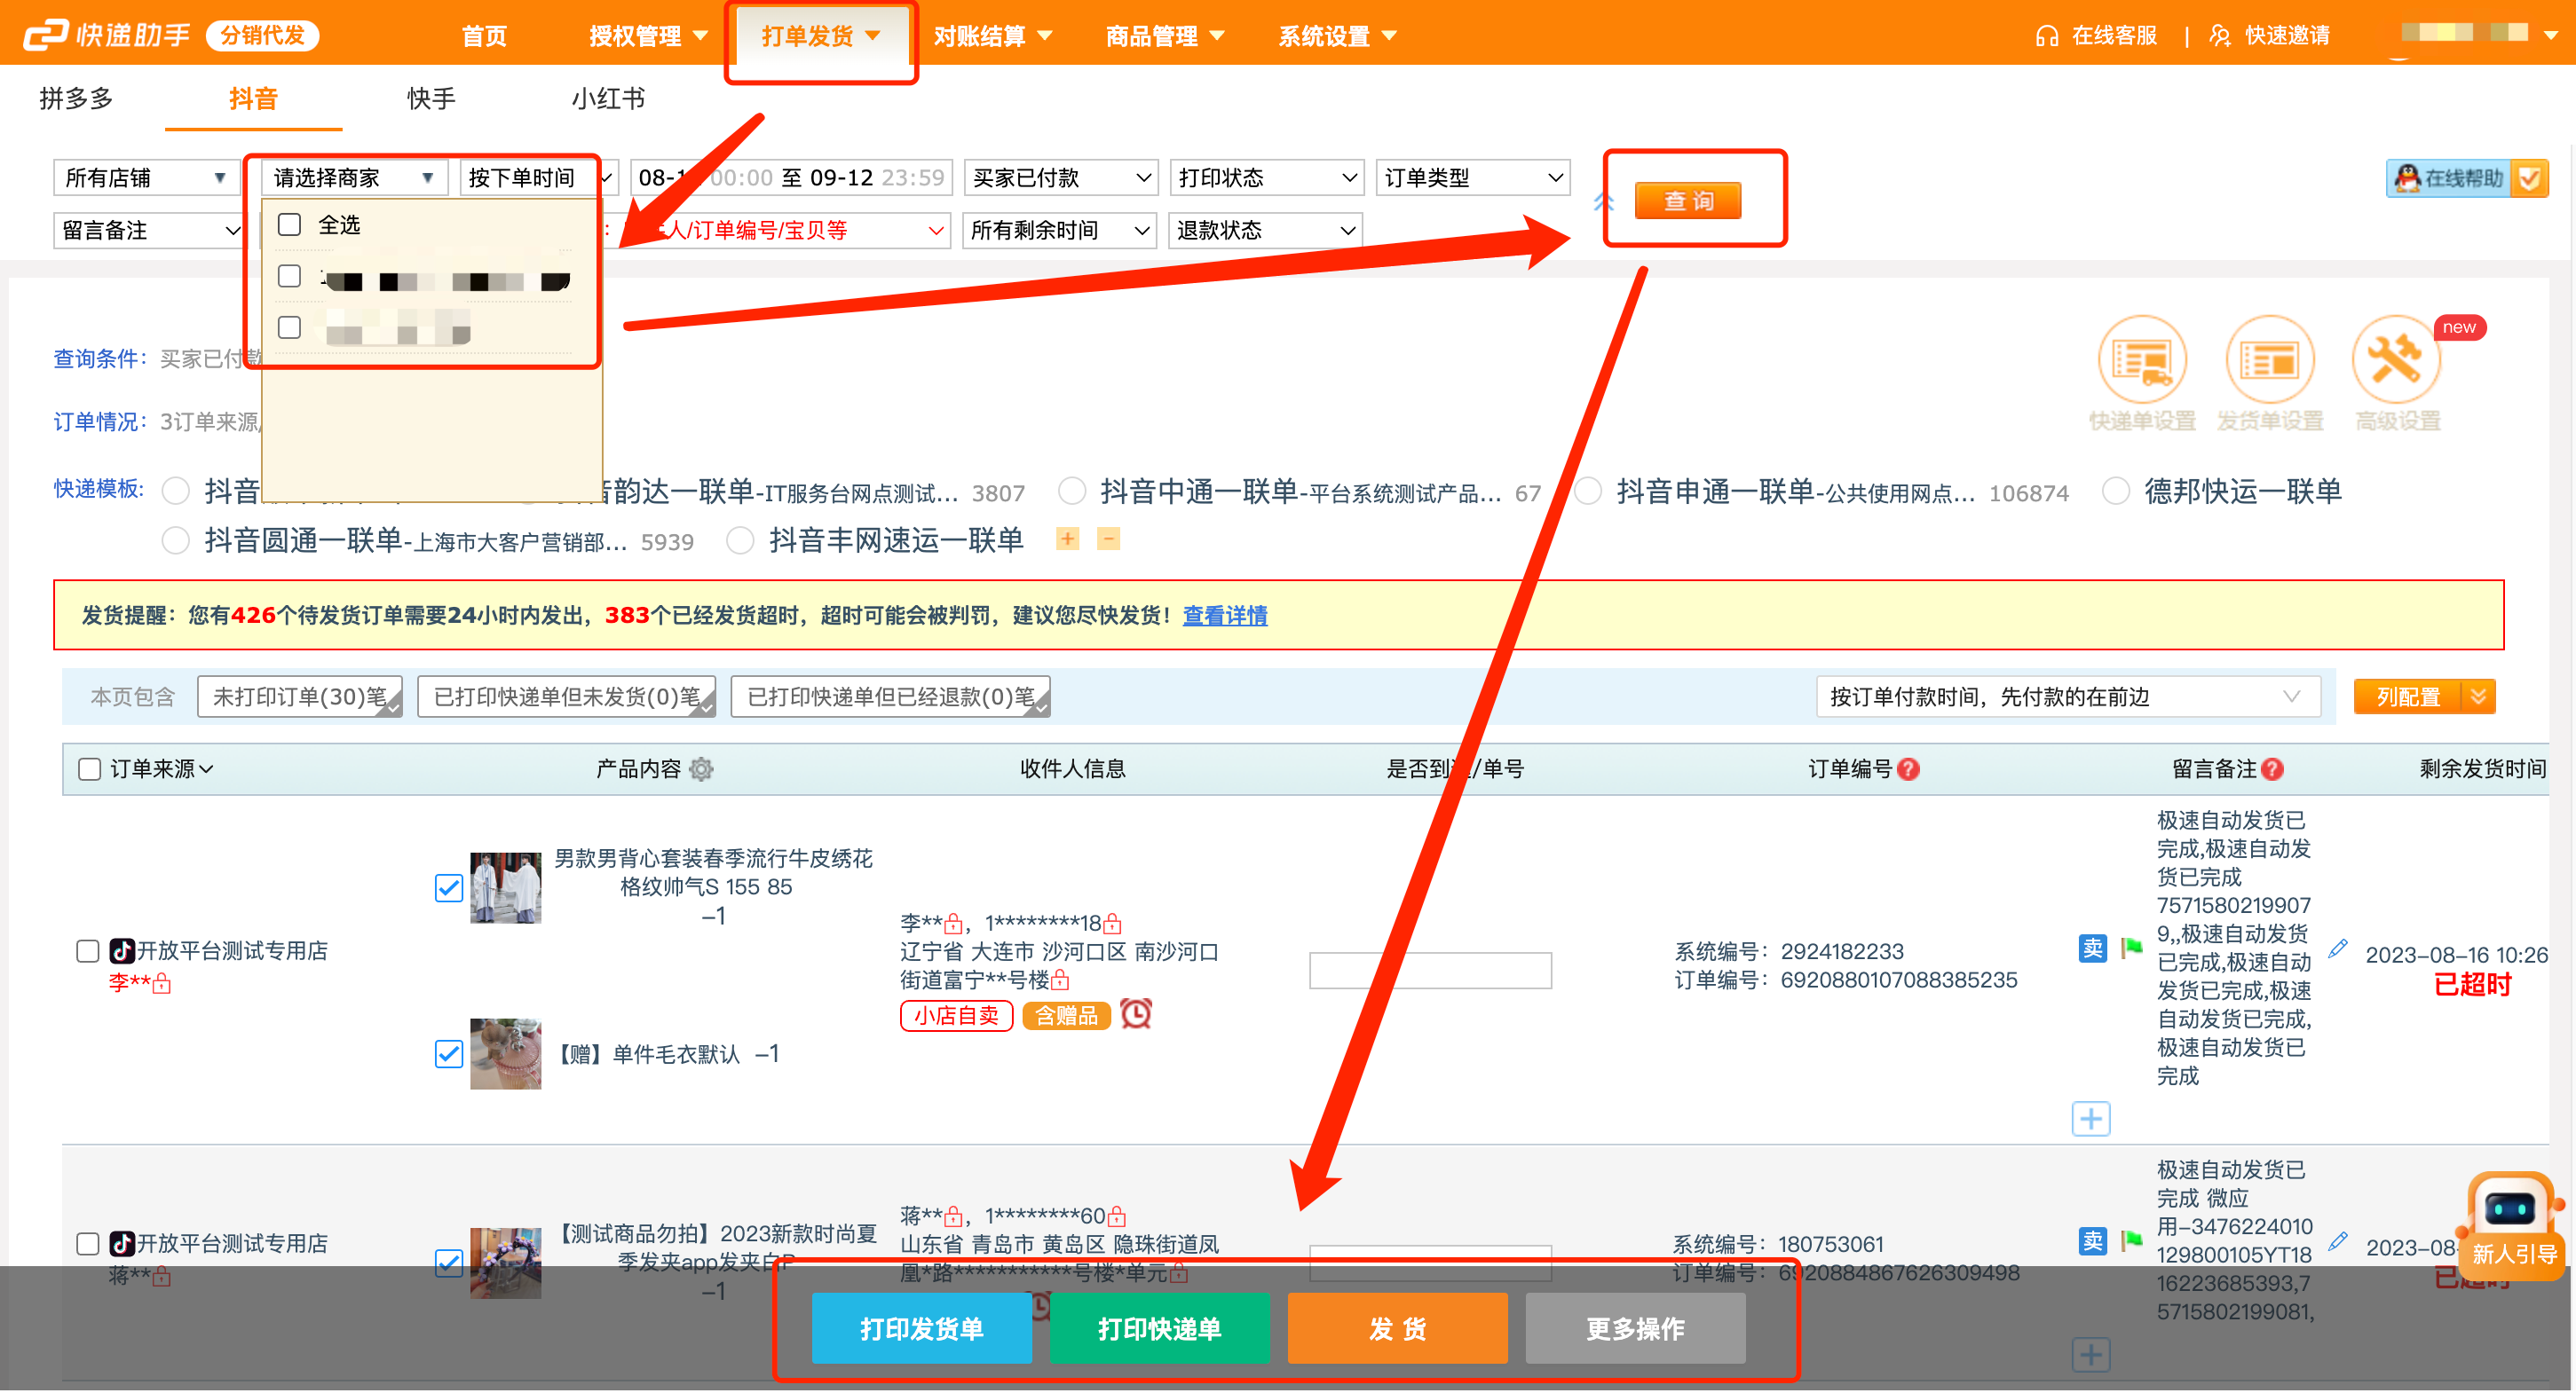Uncheck 【赠】单件毛衣默认 product checkbox
This screenshot has height=1393, width=2576.
point(449,1053)
